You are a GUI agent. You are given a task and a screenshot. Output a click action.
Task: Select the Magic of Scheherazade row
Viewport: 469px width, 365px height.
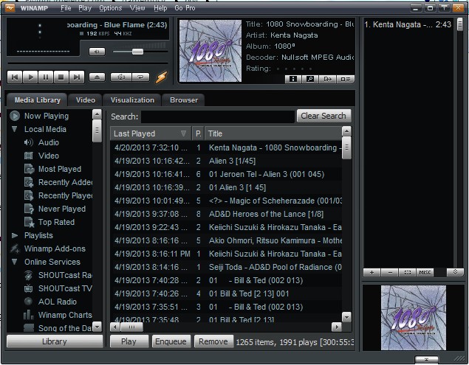(x=227, y=201)
